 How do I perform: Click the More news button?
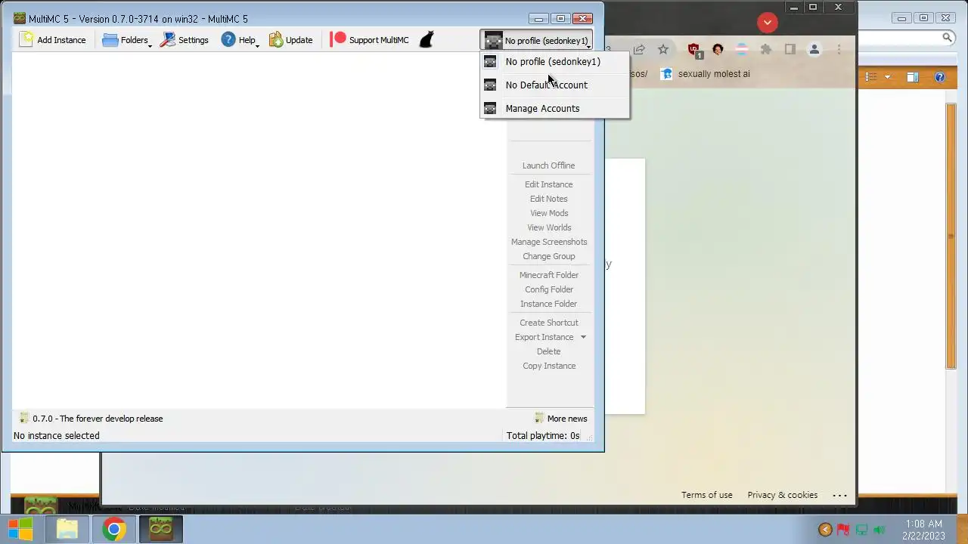click(560, 419)
